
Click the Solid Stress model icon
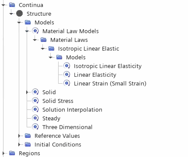tap(35, 101)
